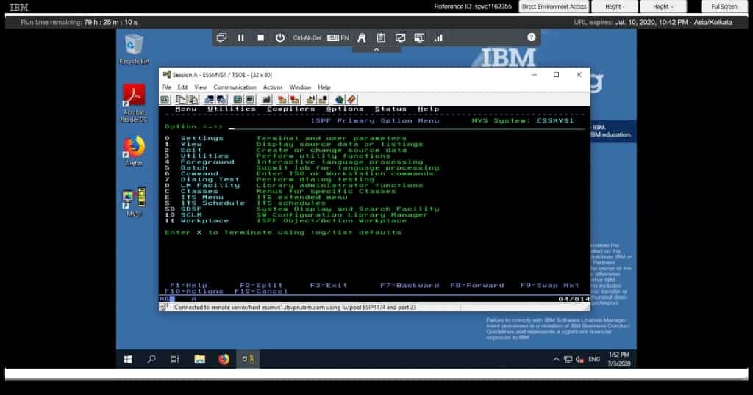Click the Height - button
753x395 pixels.
(x=615, y=7)
